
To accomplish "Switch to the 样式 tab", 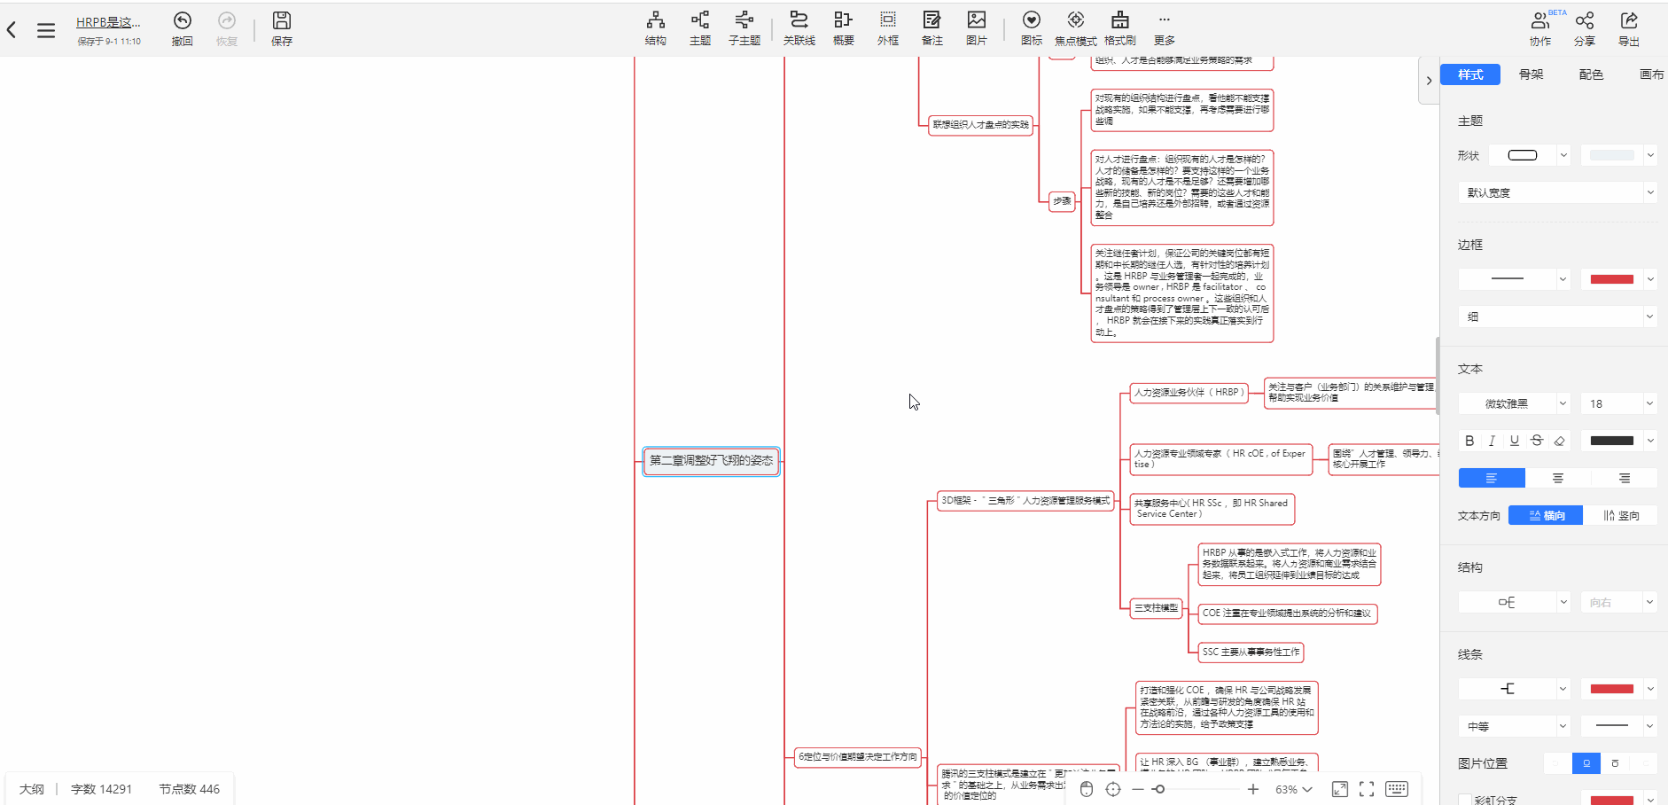I will pyautogui.click(x=1470, y=74).
